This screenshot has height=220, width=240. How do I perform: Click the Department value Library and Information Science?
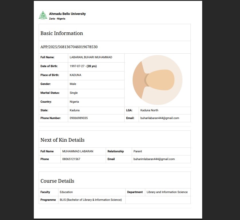[x=167, y=192]
